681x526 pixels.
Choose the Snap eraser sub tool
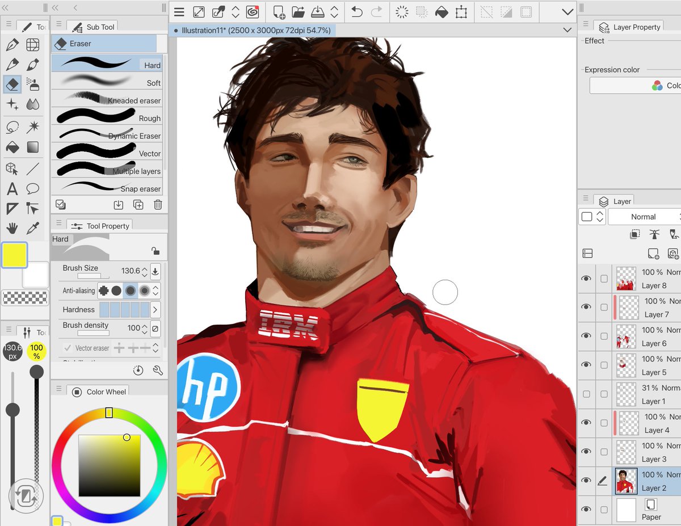coord(107,187)
